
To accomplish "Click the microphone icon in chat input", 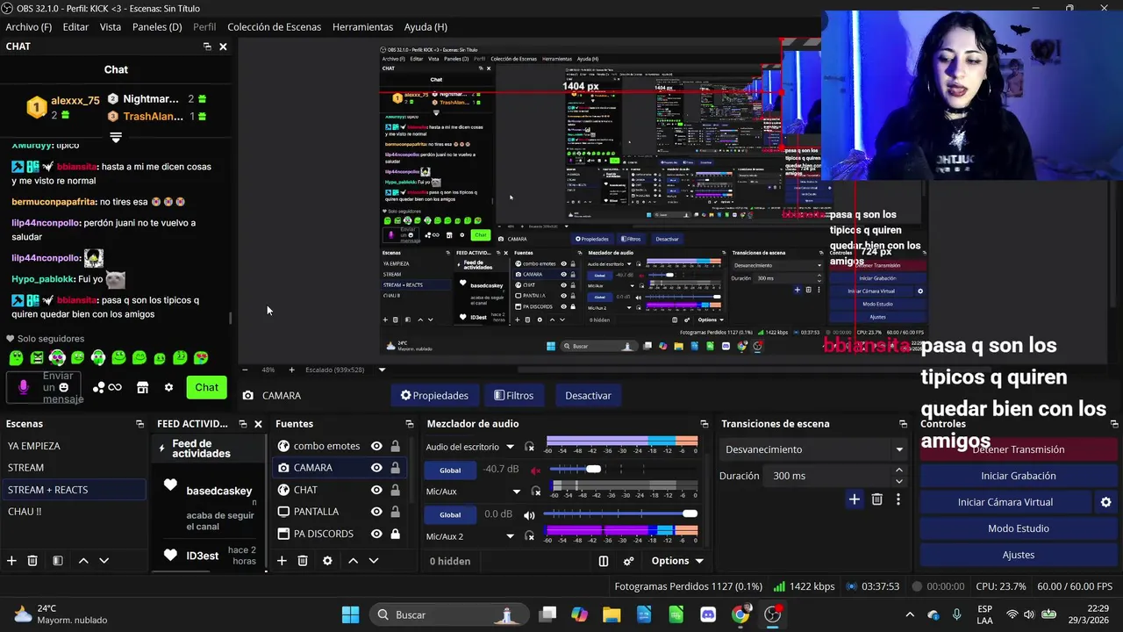I will click(24, 387).
